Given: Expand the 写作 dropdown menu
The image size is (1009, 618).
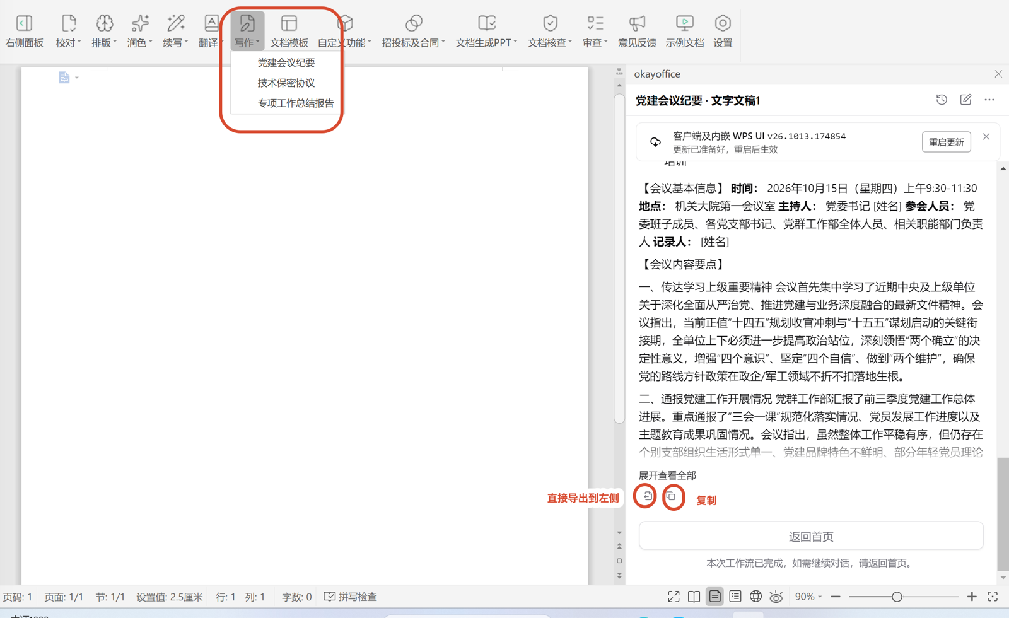Looking at the screenshot, I should click(x=247, y=31).
